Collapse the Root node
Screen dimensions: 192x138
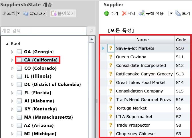(7, 44)
